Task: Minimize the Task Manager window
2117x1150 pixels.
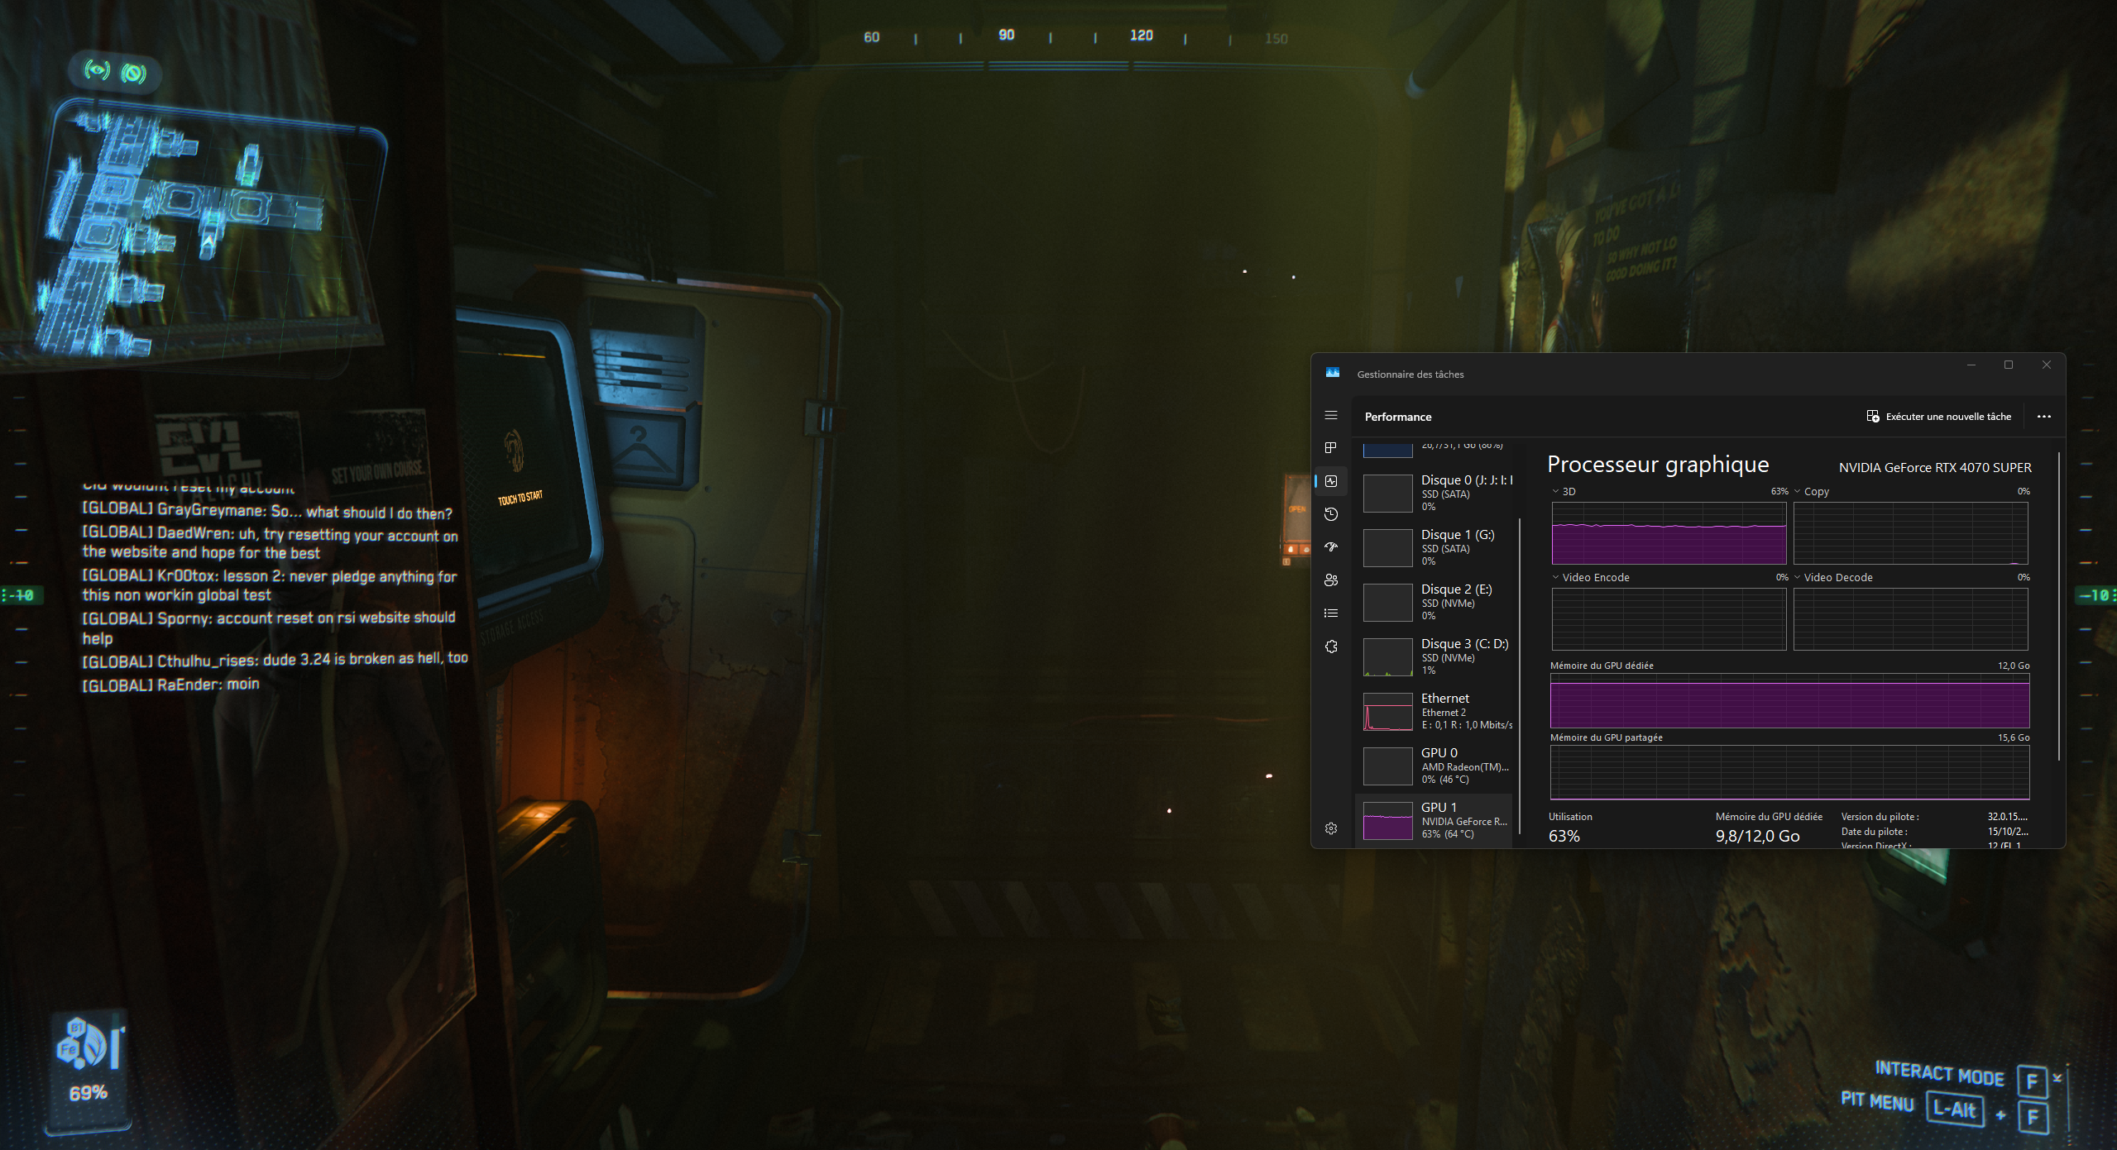Action: coord(1971,365)
